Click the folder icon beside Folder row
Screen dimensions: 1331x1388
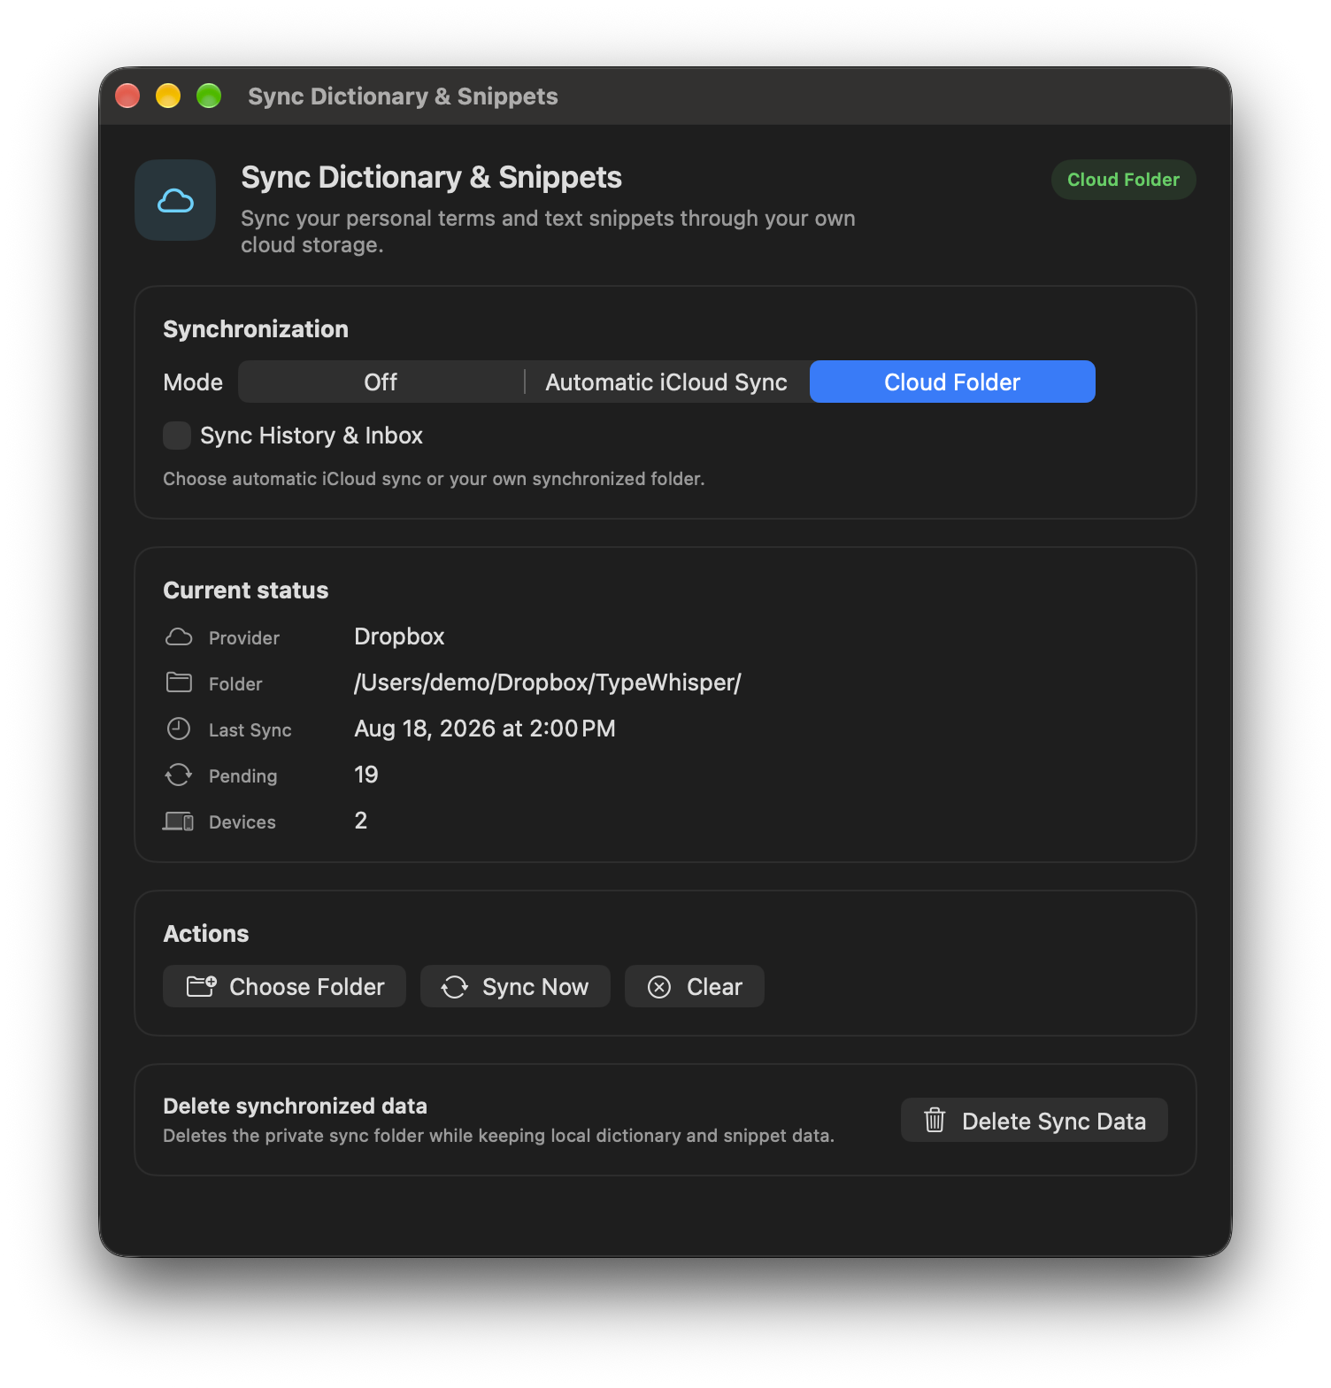point(179,682)
